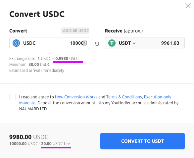
Task: Click the green USDT Tether logo
Action: coord(112,43)
